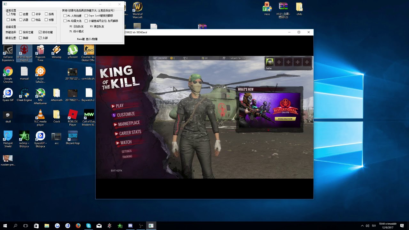Open Firefox from the taskbar
Image resolution: width=409 pixels, height=230 pixels.
78,226
